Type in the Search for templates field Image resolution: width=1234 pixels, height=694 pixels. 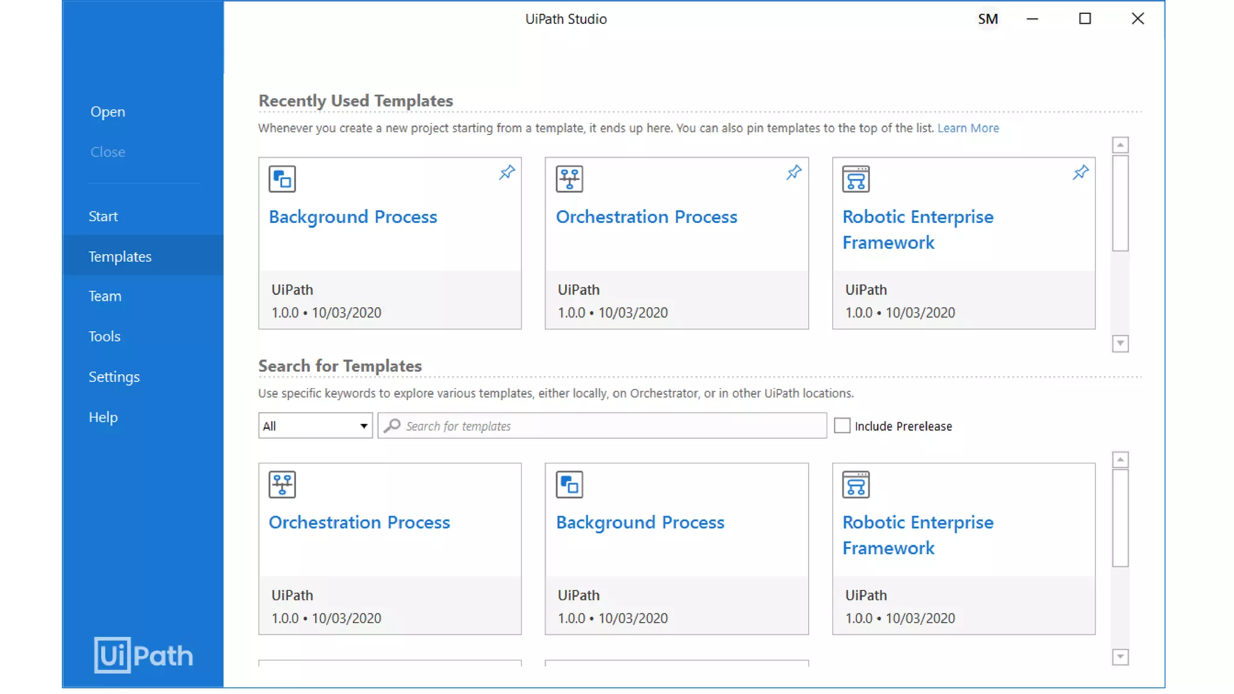[x=609, y=426]
